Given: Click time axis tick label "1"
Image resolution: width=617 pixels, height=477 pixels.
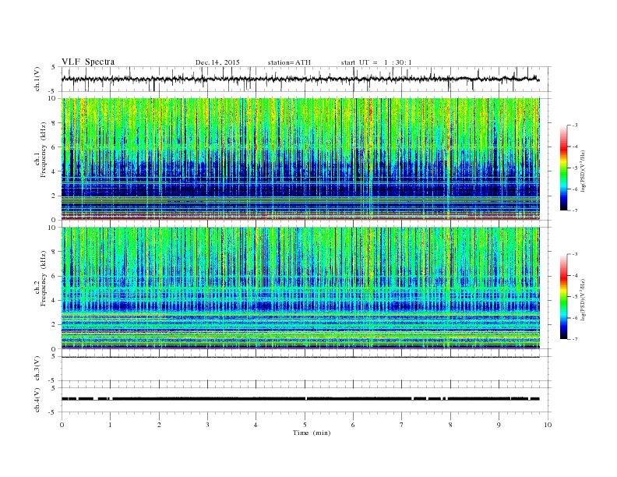Looking at the screenshot, I should 110,425.
